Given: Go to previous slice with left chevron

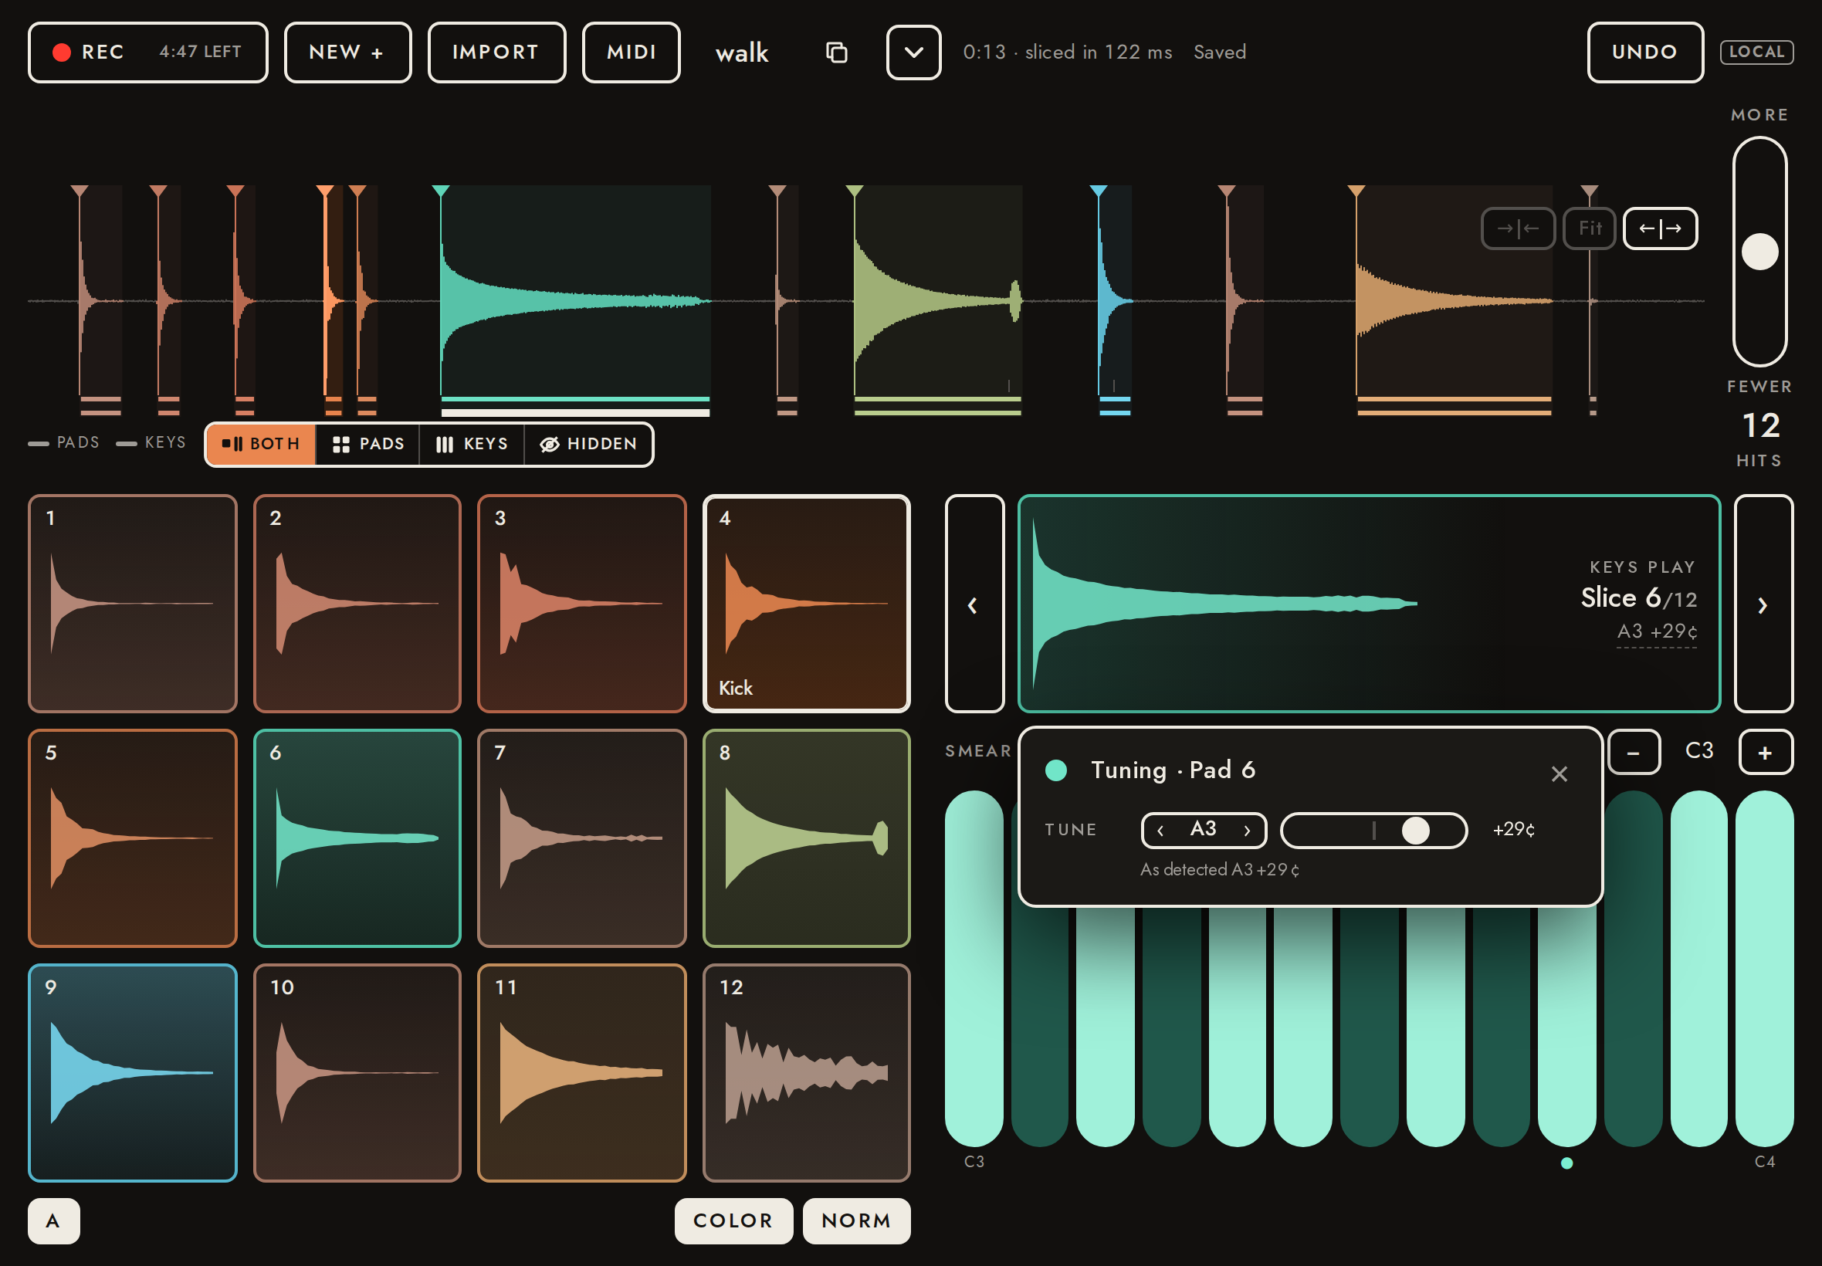Looking at the screenshot, I should [x=974, y=604].
